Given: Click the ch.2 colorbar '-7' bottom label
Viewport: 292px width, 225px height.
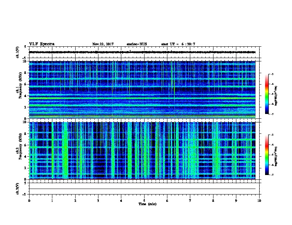Looking at the screenshot, I should [x=272, y=175].
